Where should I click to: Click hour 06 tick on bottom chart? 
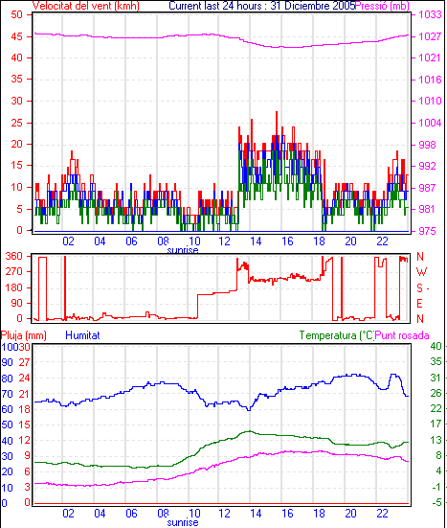tap(131, 514)
